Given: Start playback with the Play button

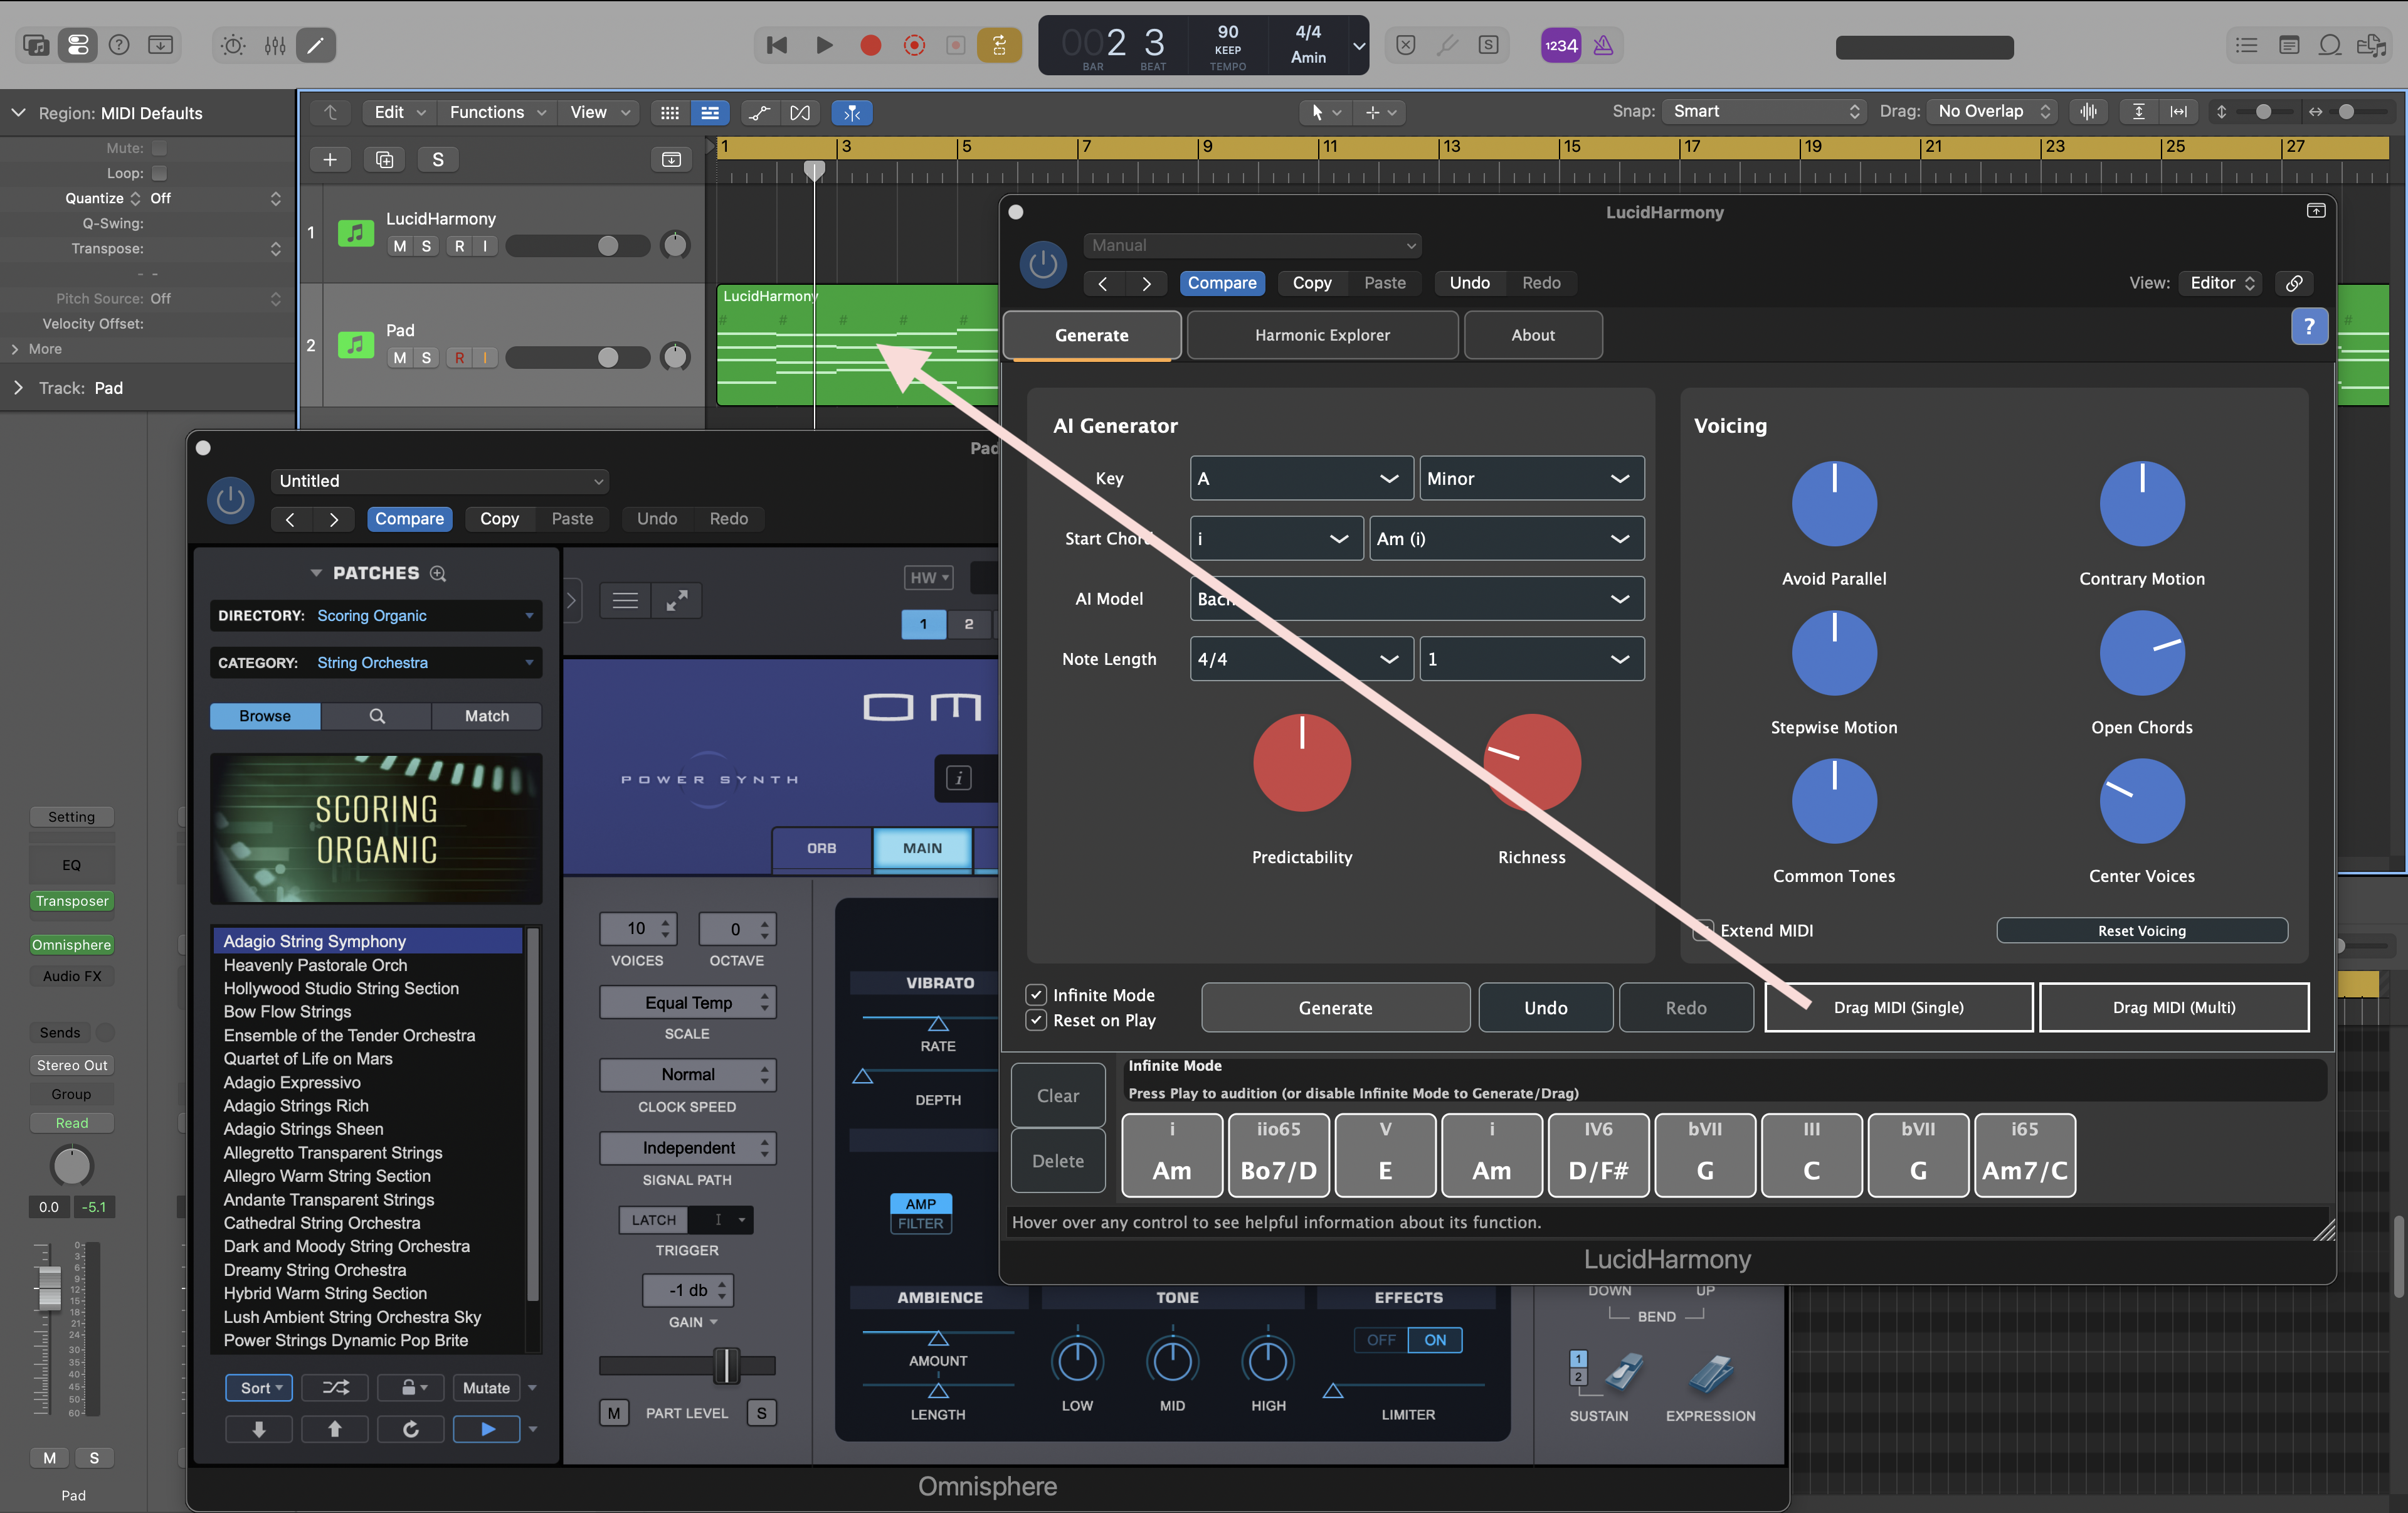Looking at the screenshot, I should [x=824, y=45].
